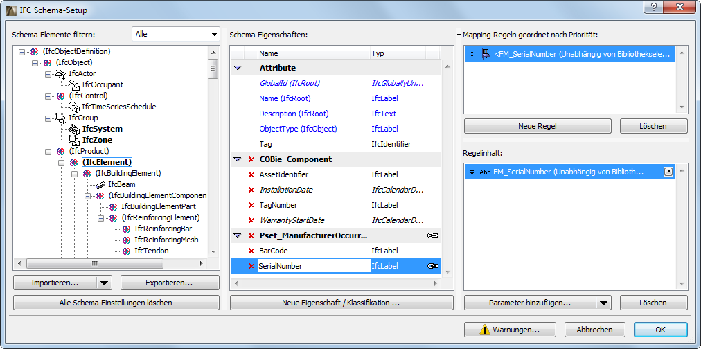Click the red X next to TagNumber

251,205
